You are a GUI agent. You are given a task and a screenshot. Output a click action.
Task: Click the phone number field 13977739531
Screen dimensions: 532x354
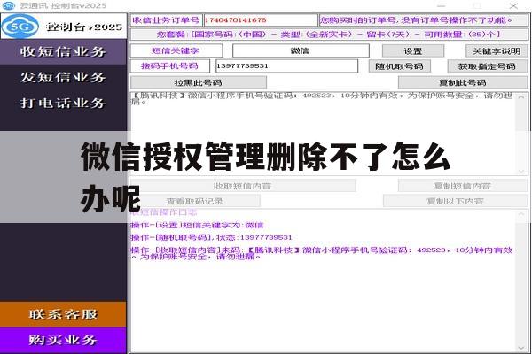[x=286, y=66]
